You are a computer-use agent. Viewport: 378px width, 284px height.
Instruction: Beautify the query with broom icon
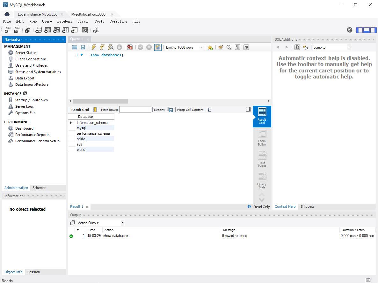(220, 47)
